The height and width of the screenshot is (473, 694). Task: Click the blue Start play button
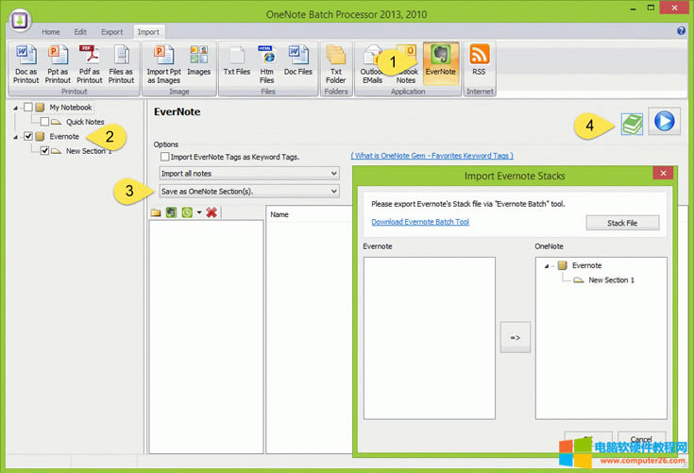click(x=665, y=122)
